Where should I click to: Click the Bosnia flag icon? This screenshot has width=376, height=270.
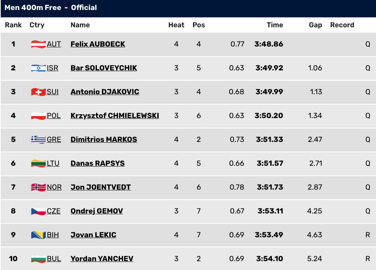38,235
